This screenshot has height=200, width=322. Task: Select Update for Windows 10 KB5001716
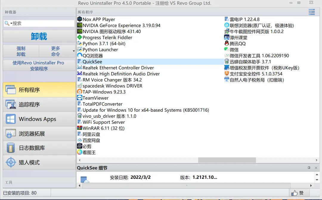pos(145,110)
